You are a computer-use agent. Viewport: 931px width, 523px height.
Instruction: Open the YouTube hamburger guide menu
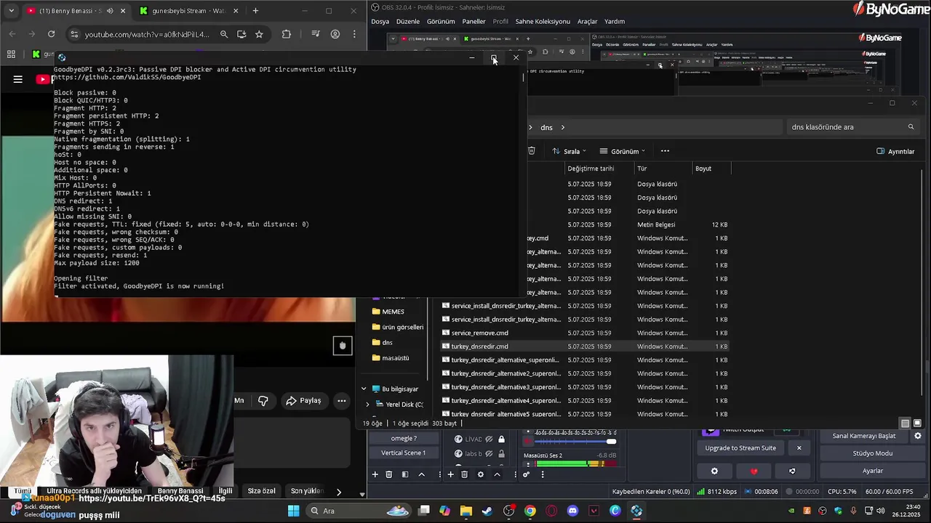click(17, 79)
